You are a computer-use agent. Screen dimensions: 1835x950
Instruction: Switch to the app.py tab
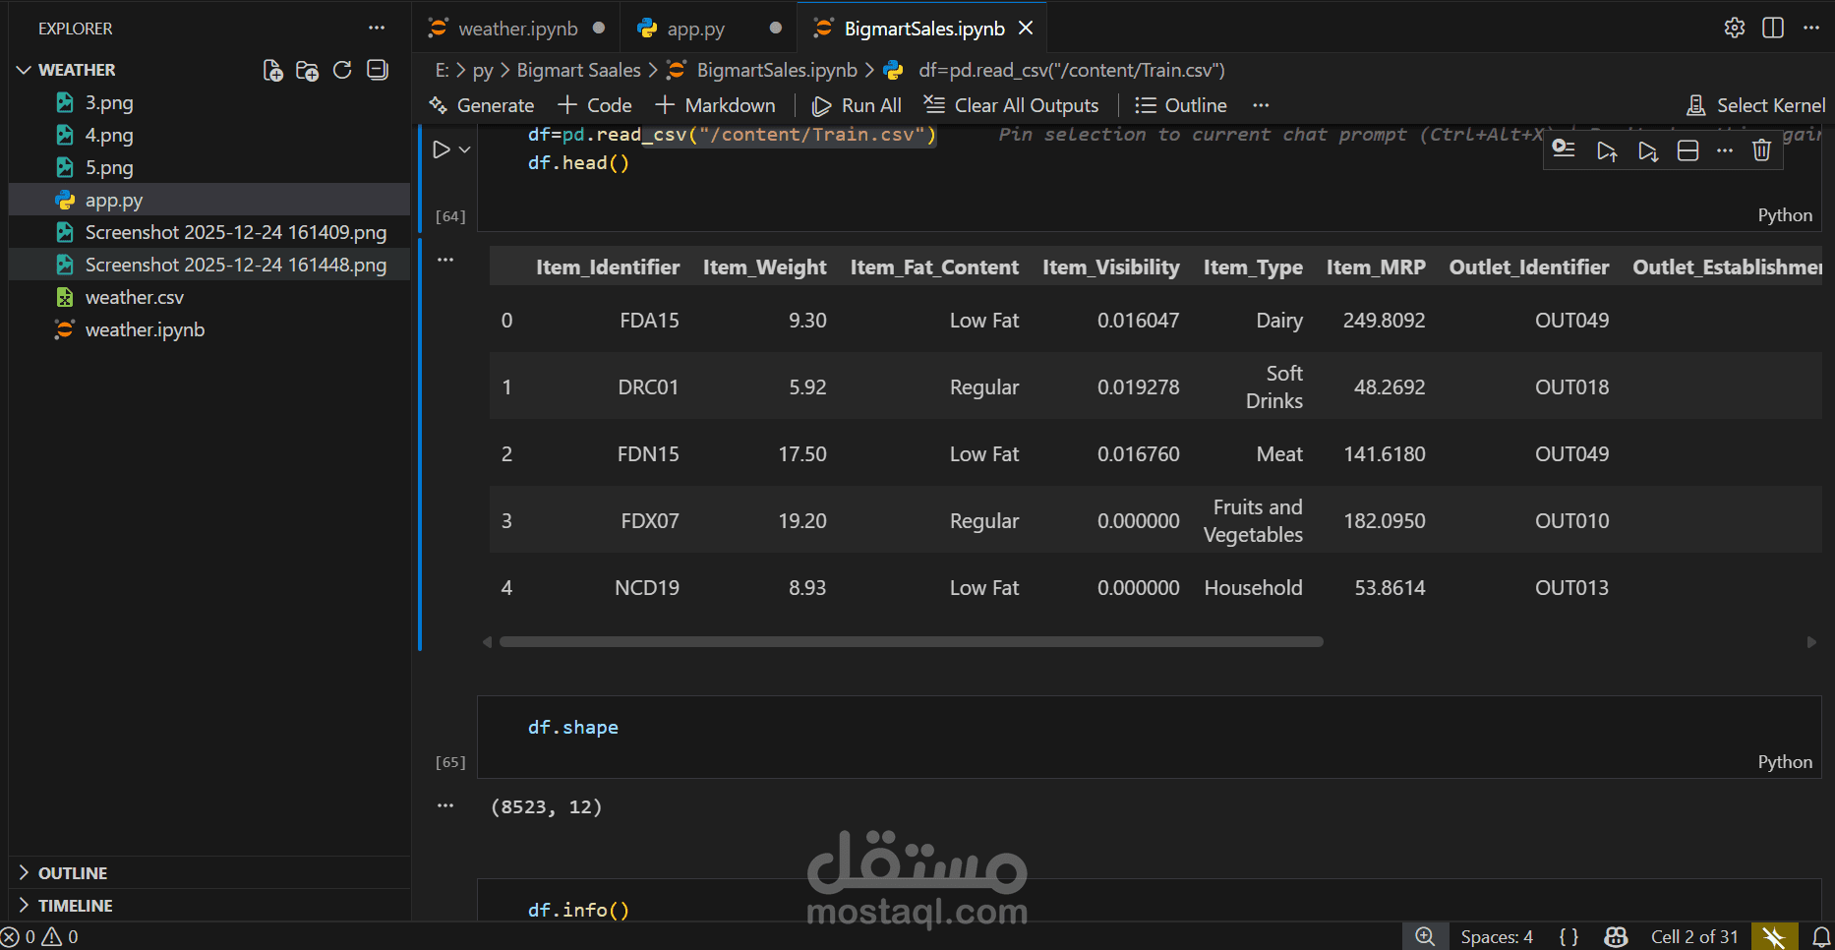695,29
